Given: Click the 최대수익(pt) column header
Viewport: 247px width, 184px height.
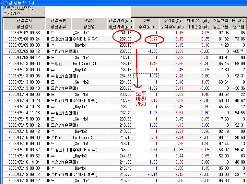Looking at the screenshot, I should pyautogui.click(x=198, y=20).
